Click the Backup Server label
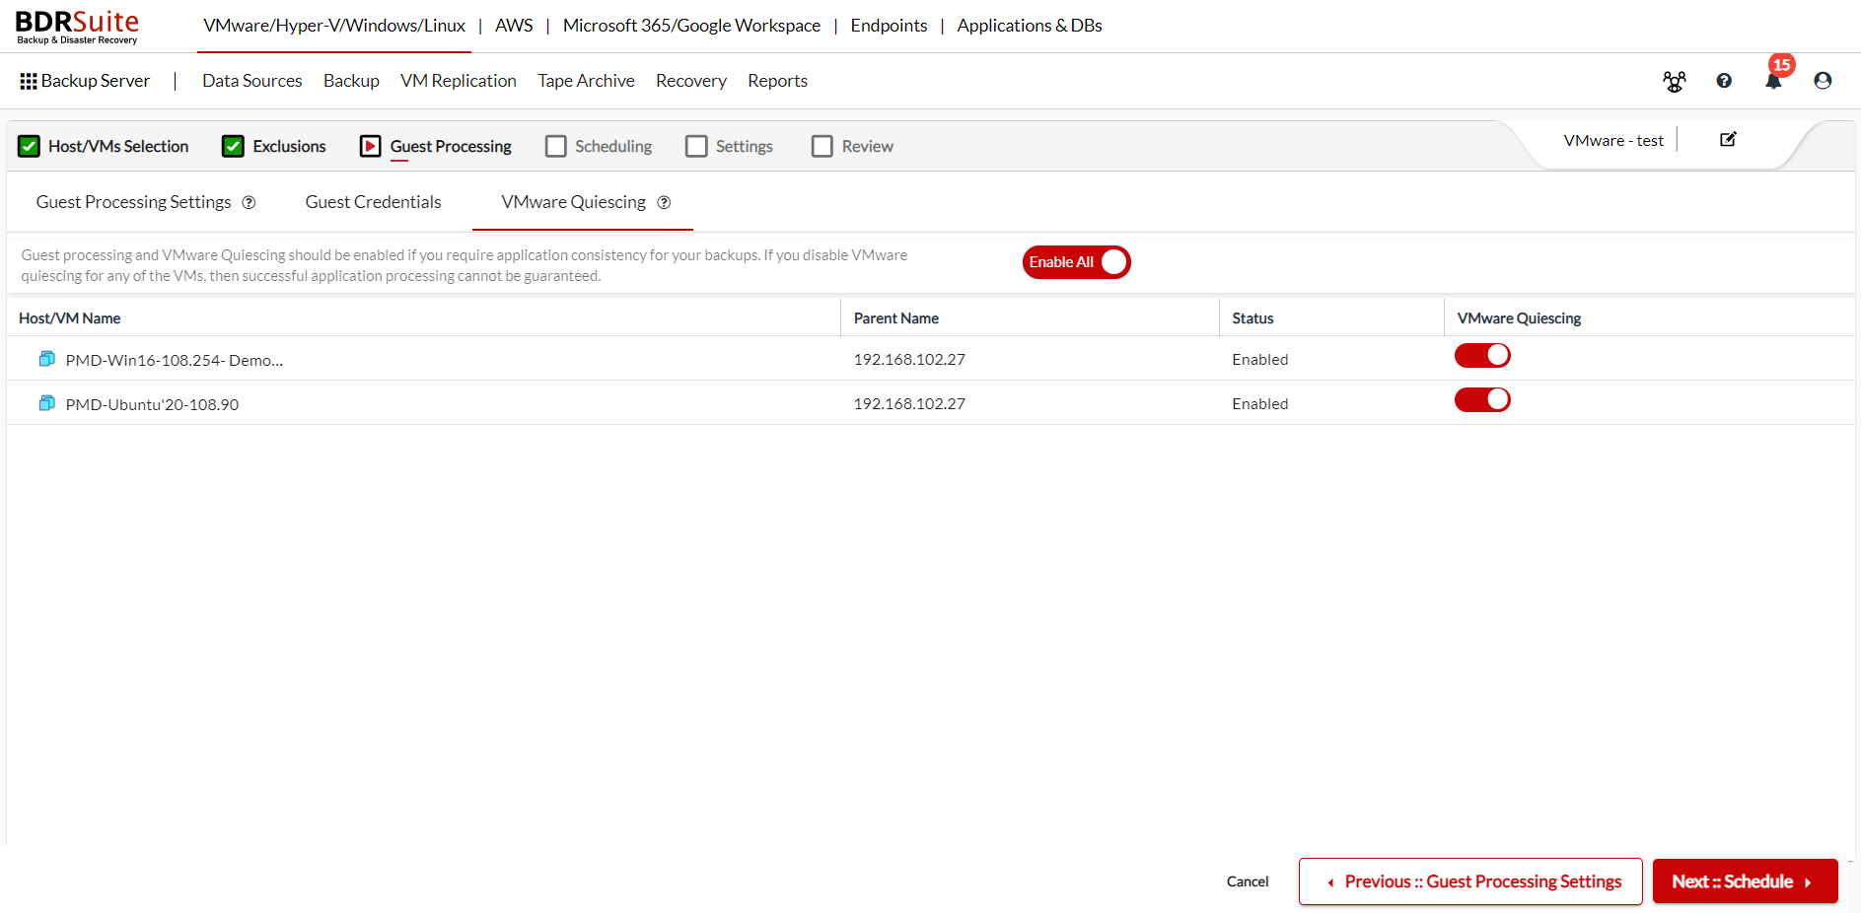1861x913 pixels. tap(96, 81)
